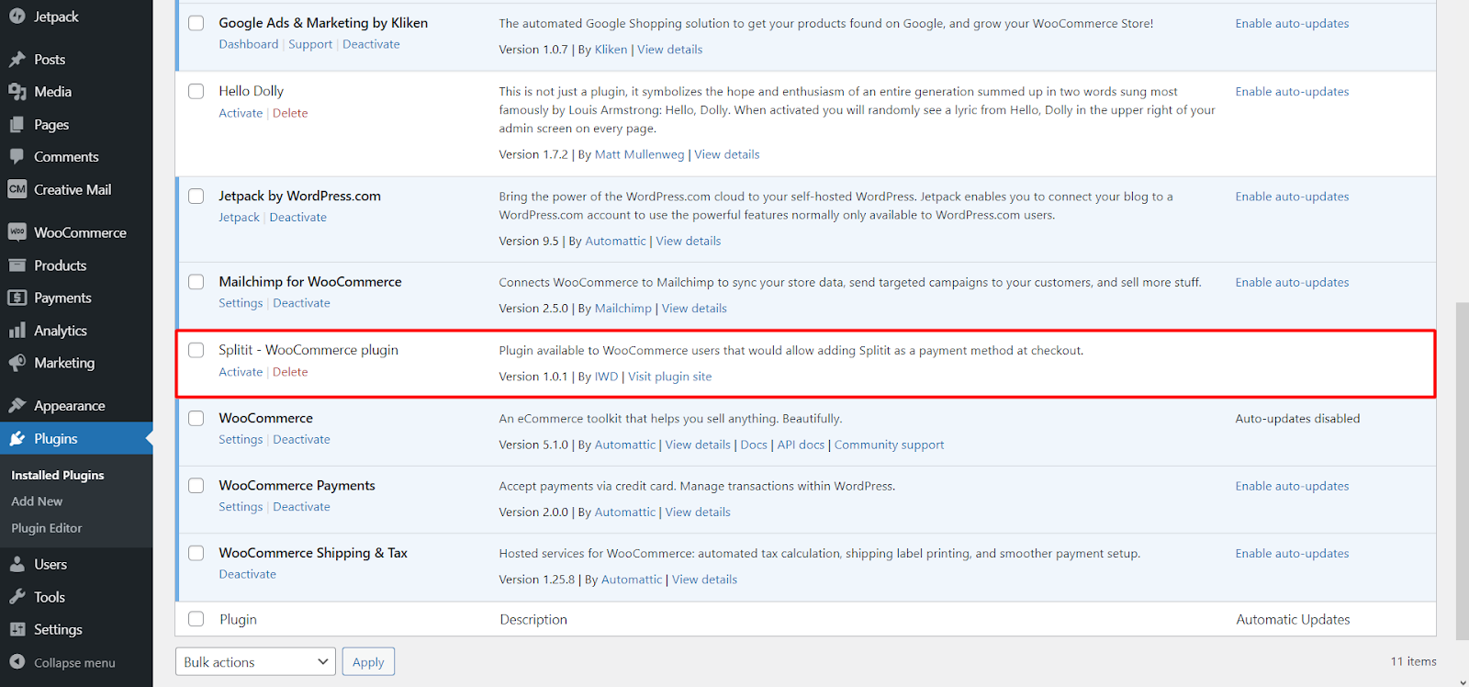Deactivate Mailchimp for WooCommerce

[301, 303]
